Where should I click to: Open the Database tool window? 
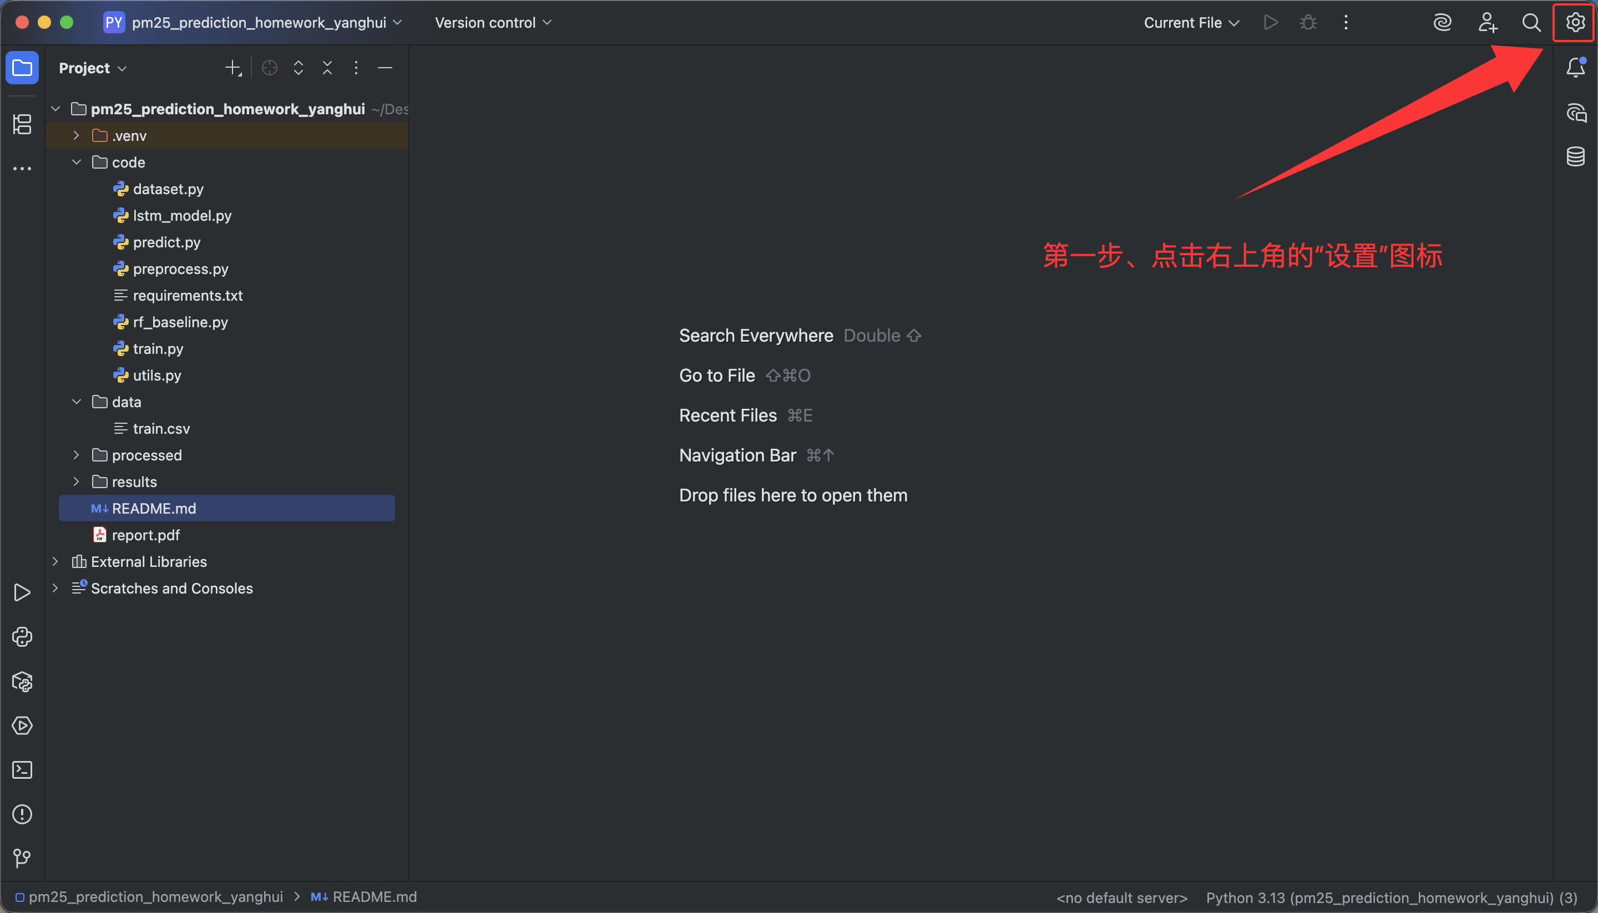tap(1575, 156)
